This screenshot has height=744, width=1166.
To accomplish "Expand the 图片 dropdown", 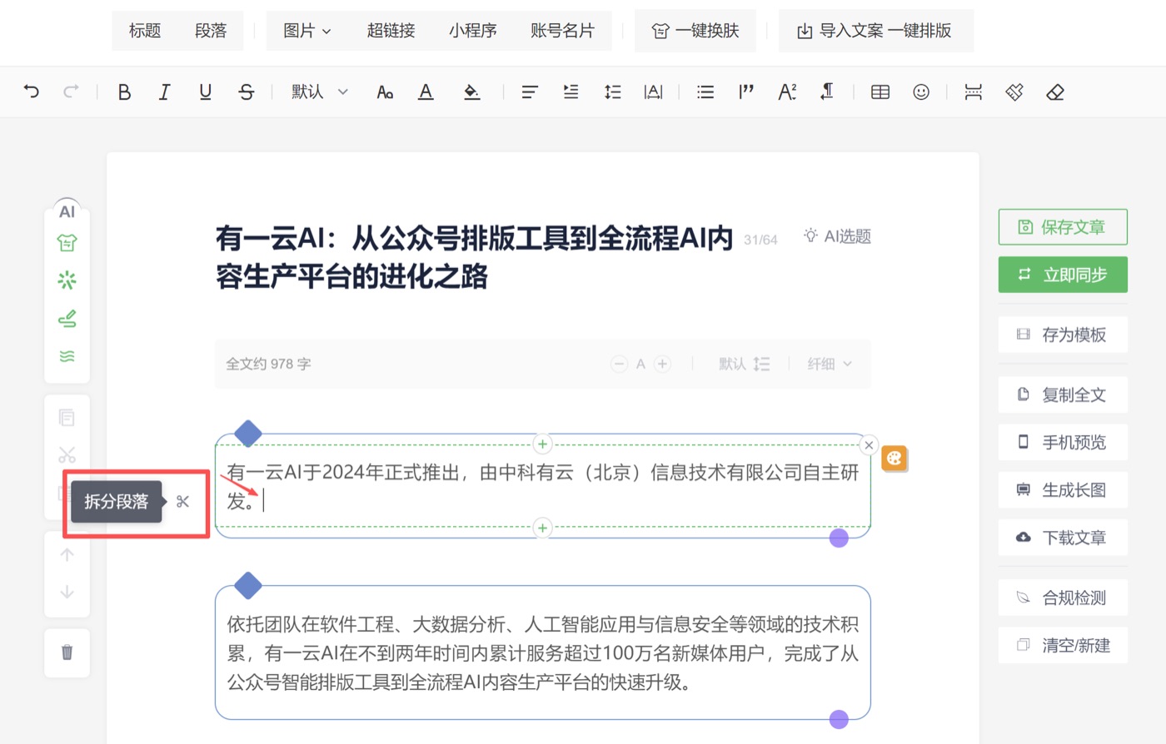I will click(307, 31).
